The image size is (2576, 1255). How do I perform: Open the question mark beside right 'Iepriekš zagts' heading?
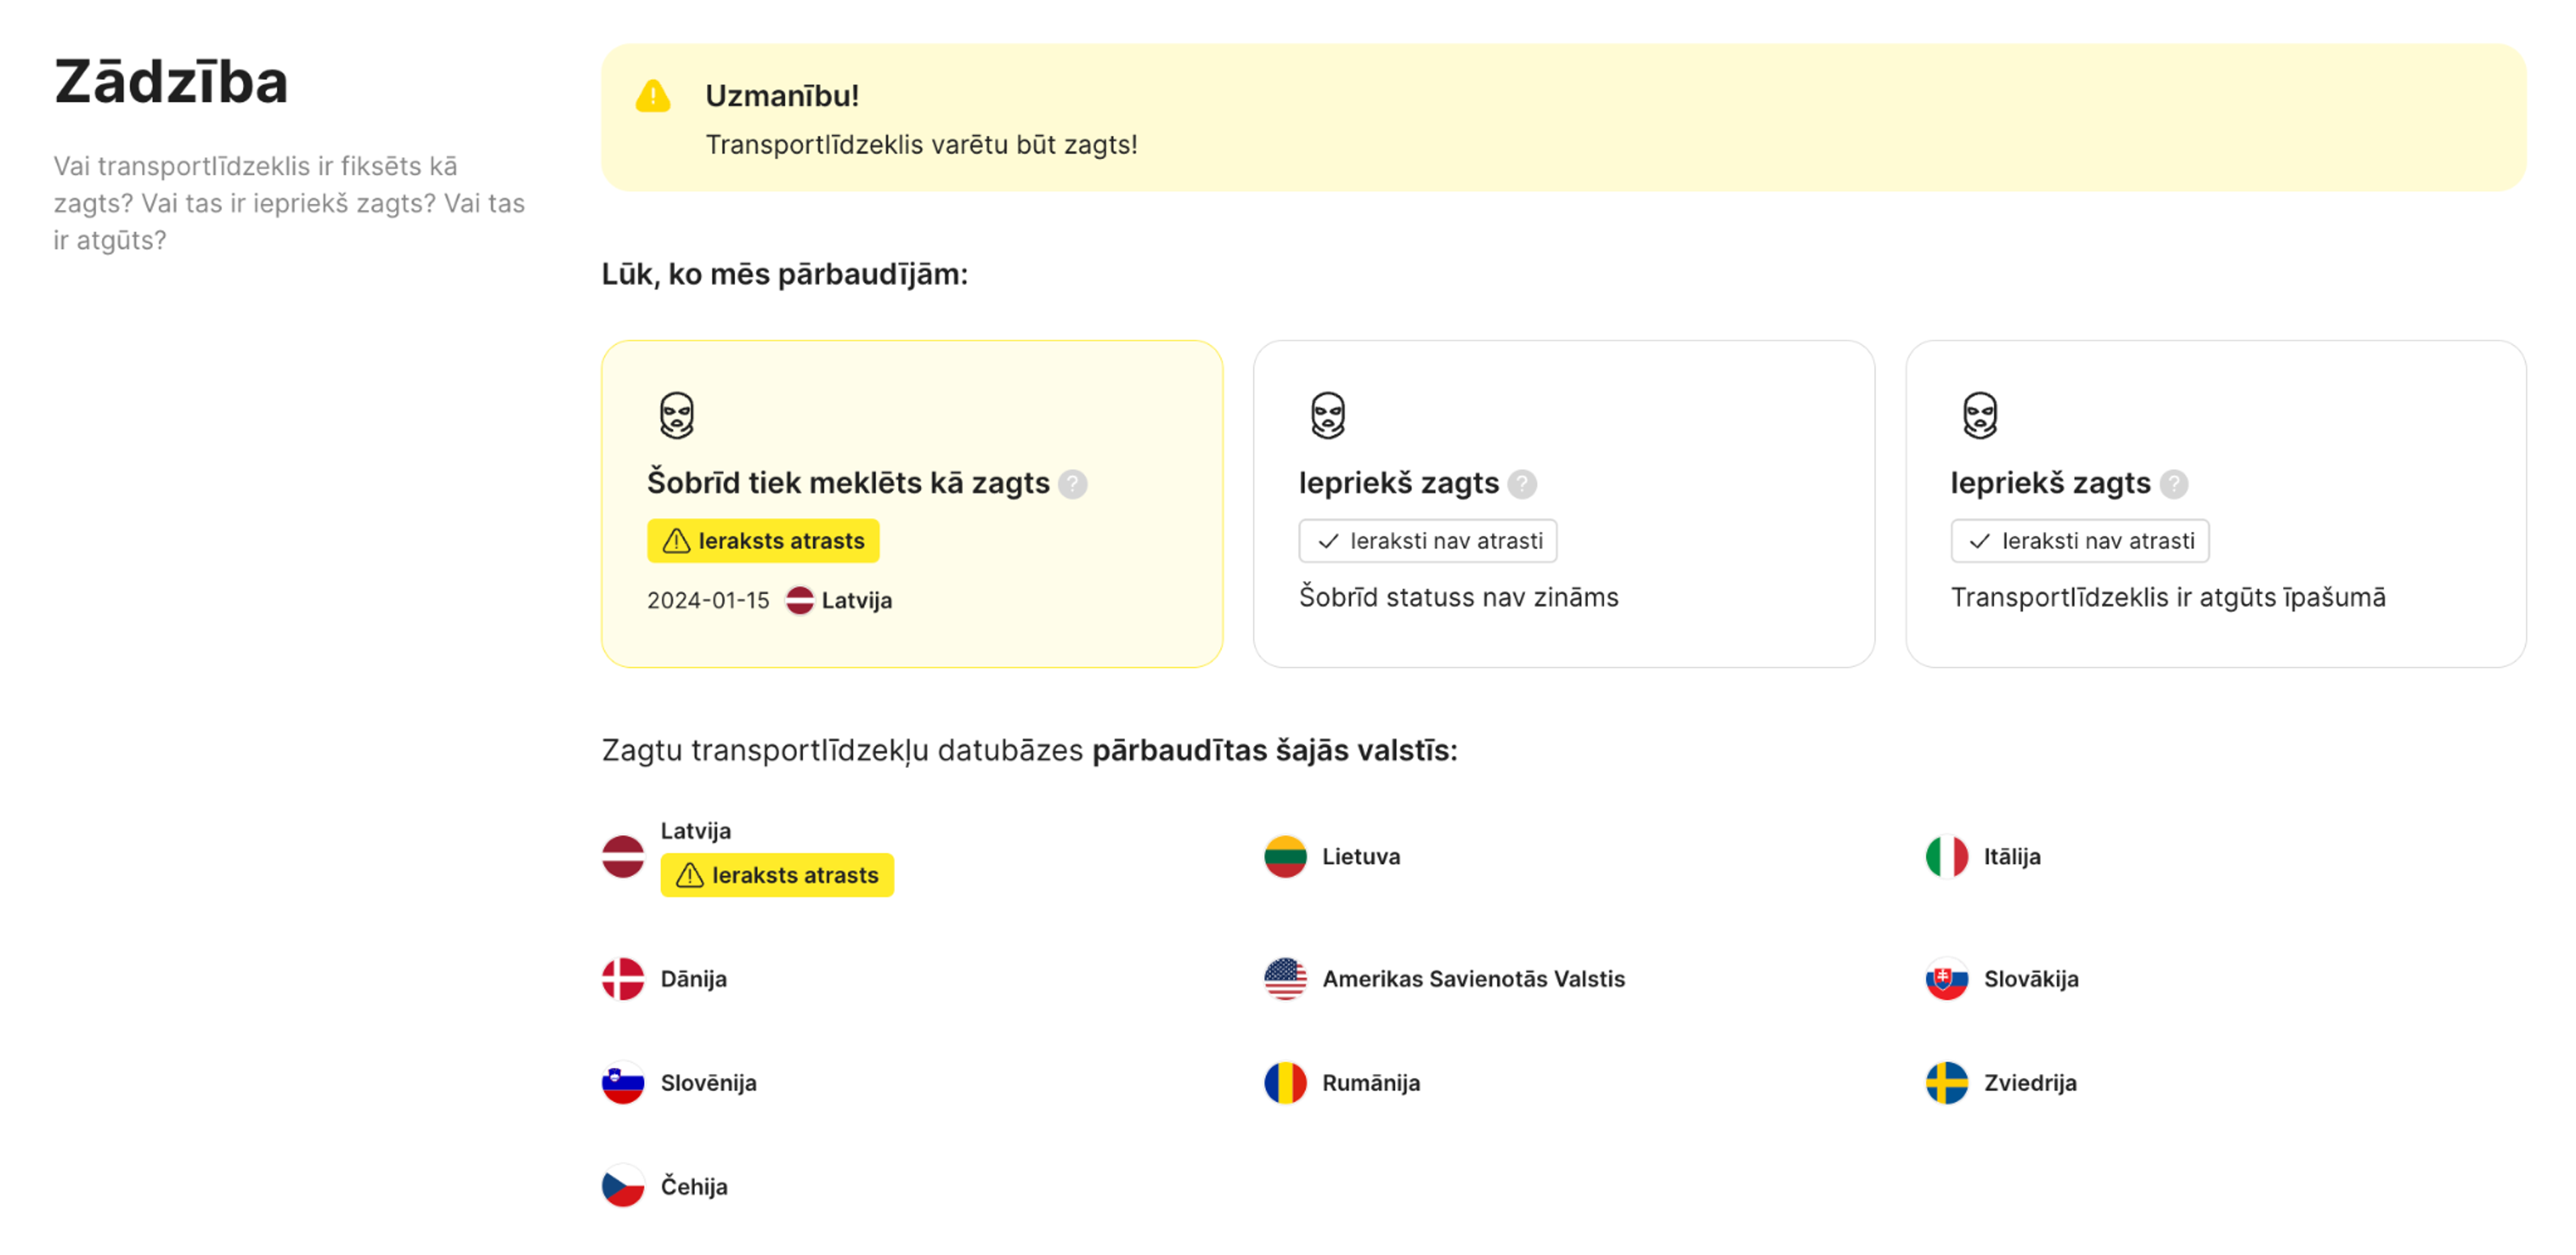click(x=2175, y=483)
